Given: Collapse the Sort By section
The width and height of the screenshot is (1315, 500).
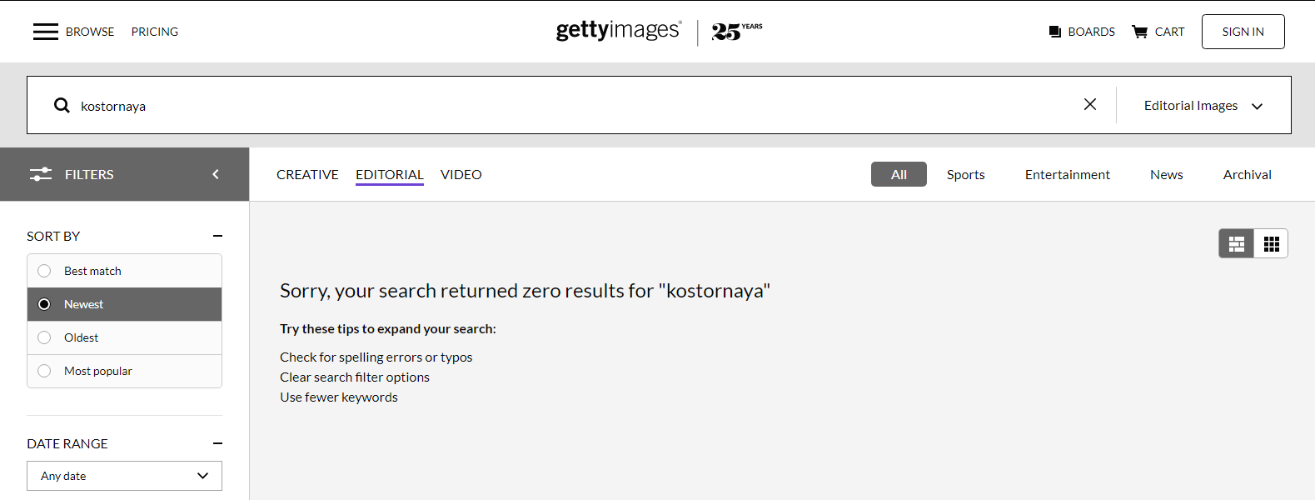Looking at the screenshot, I should point(217,236).
